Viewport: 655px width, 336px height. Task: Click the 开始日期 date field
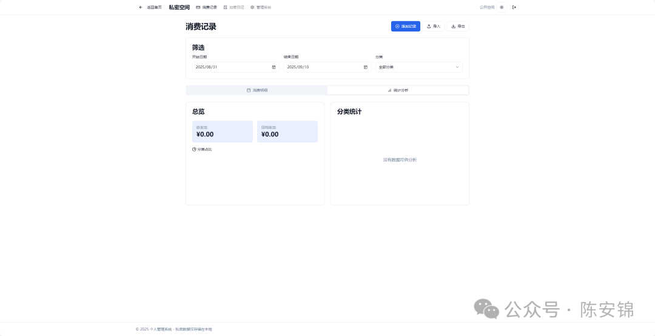[235, 67]
